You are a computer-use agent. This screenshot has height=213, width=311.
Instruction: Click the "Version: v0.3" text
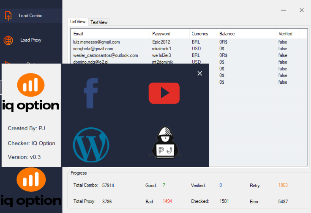(x=24, y=157)
